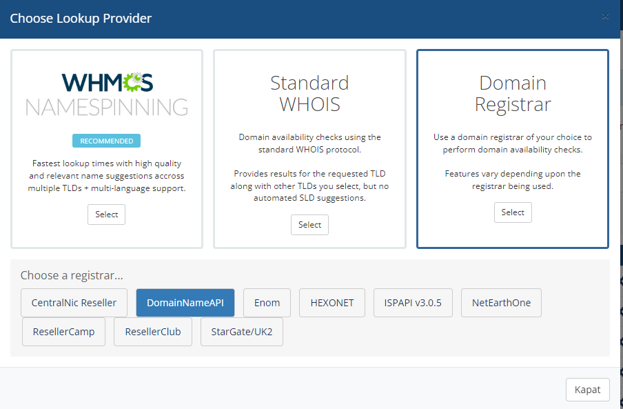The image size is (623, 409).
Task: Choose ISPAPI v3.0.5 registrar
Action: [413, 303]
